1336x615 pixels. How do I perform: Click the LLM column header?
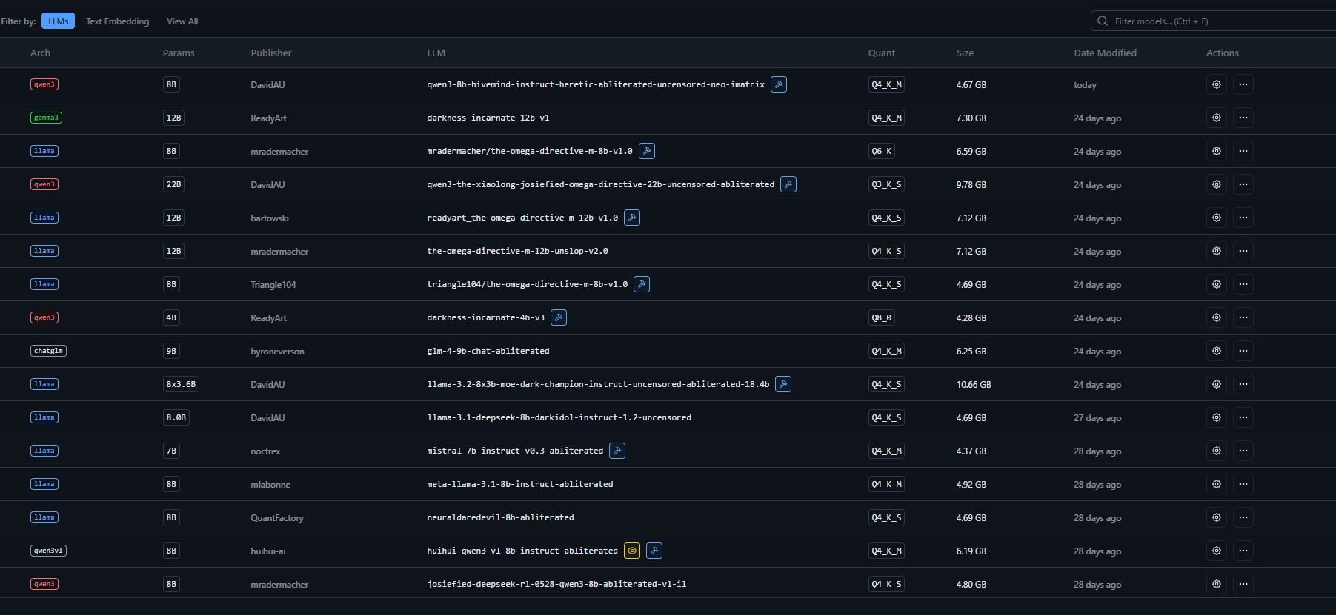coord(436,53)
